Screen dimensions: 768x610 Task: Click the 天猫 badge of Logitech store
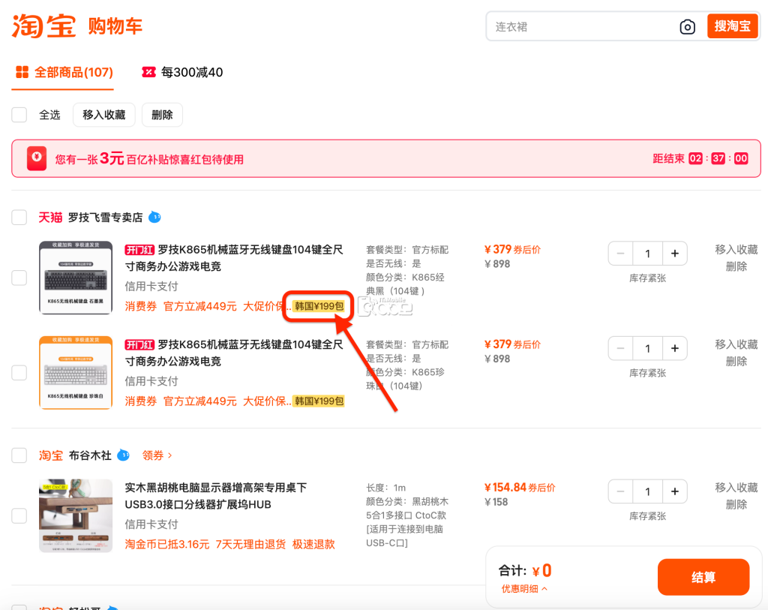pyautogui.click(x=50, y=218)
